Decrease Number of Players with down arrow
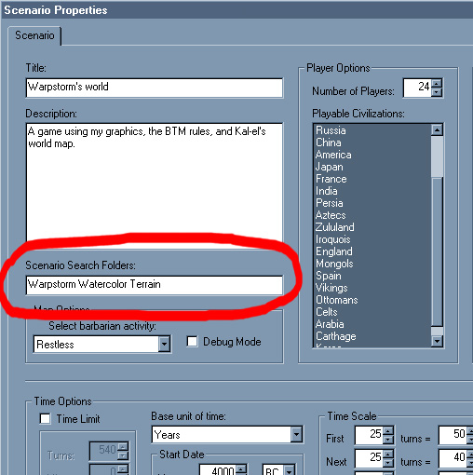Image resolution: width=473 pixels, height=475 pixels. click(437, 92)
